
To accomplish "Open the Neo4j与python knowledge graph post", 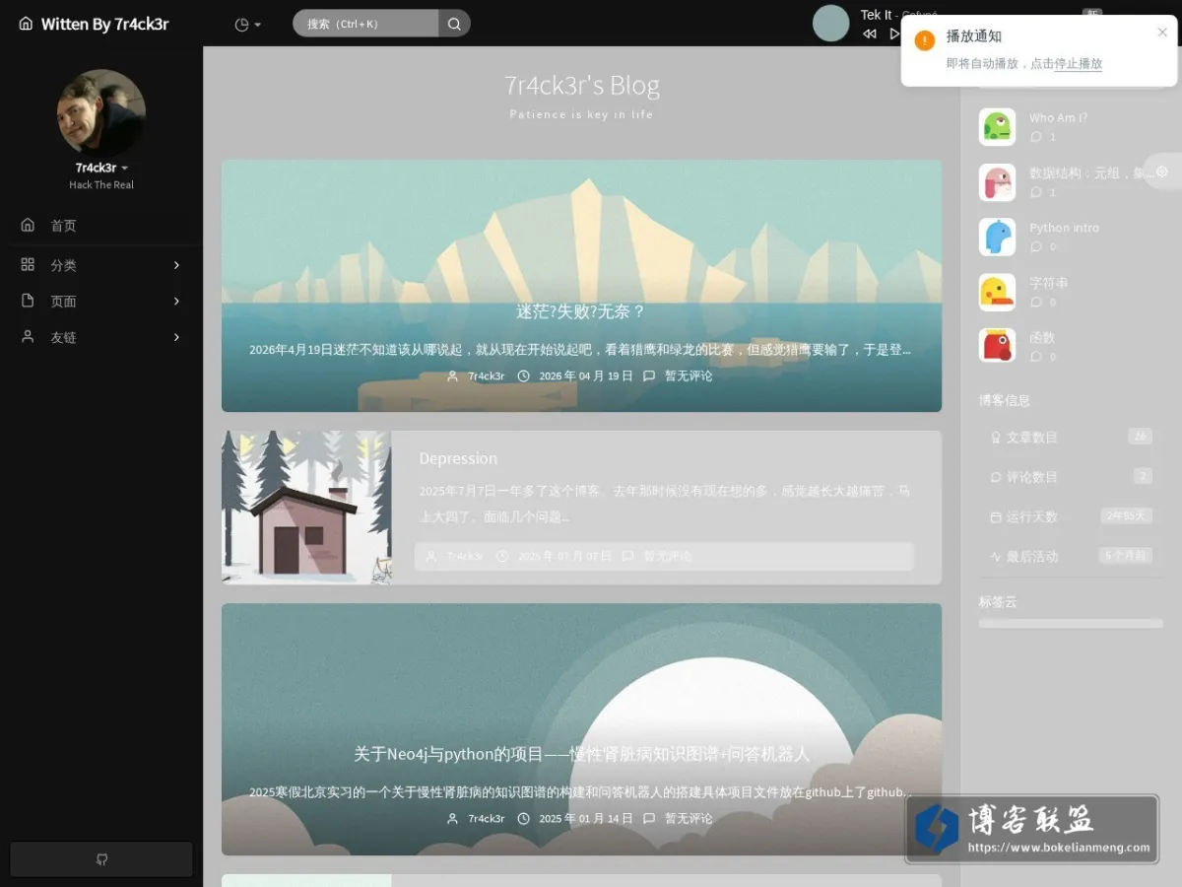I will coord(581,754).
